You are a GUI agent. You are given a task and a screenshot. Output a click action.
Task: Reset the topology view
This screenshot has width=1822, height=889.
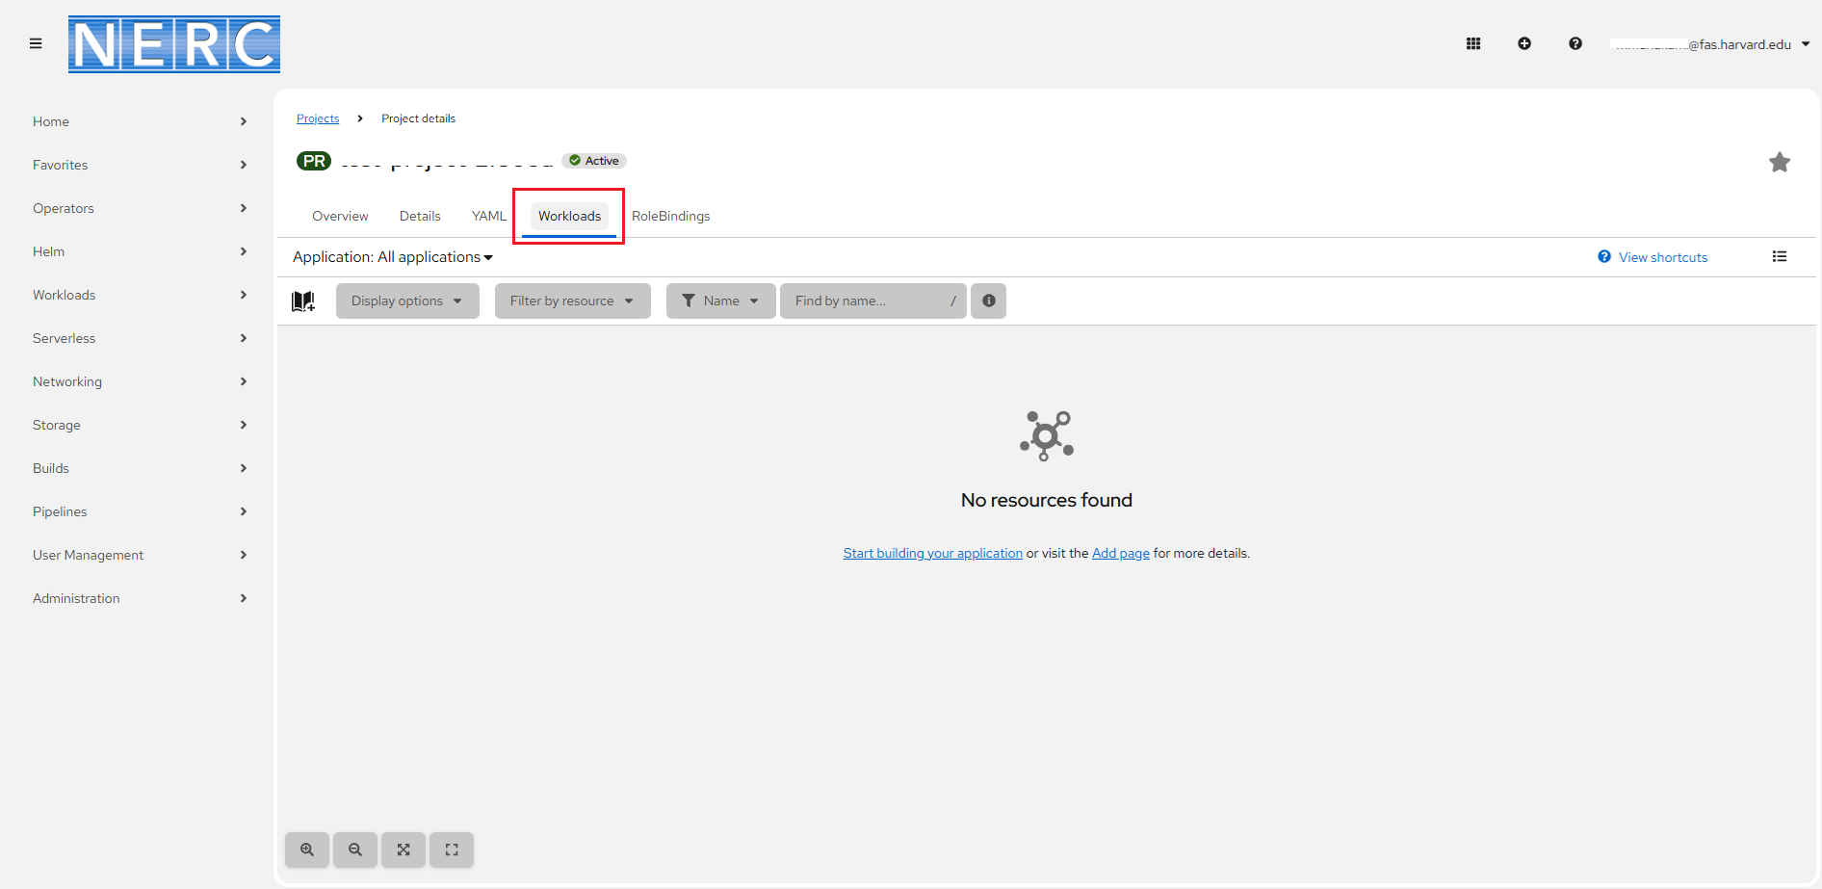452,850
